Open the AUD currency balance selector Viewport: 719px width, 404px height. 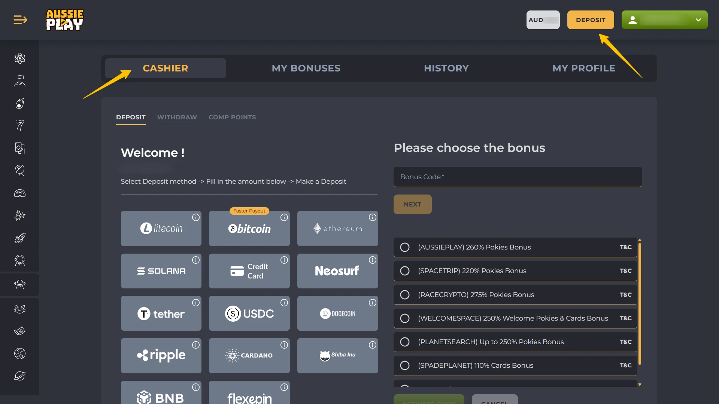[543, 20]
